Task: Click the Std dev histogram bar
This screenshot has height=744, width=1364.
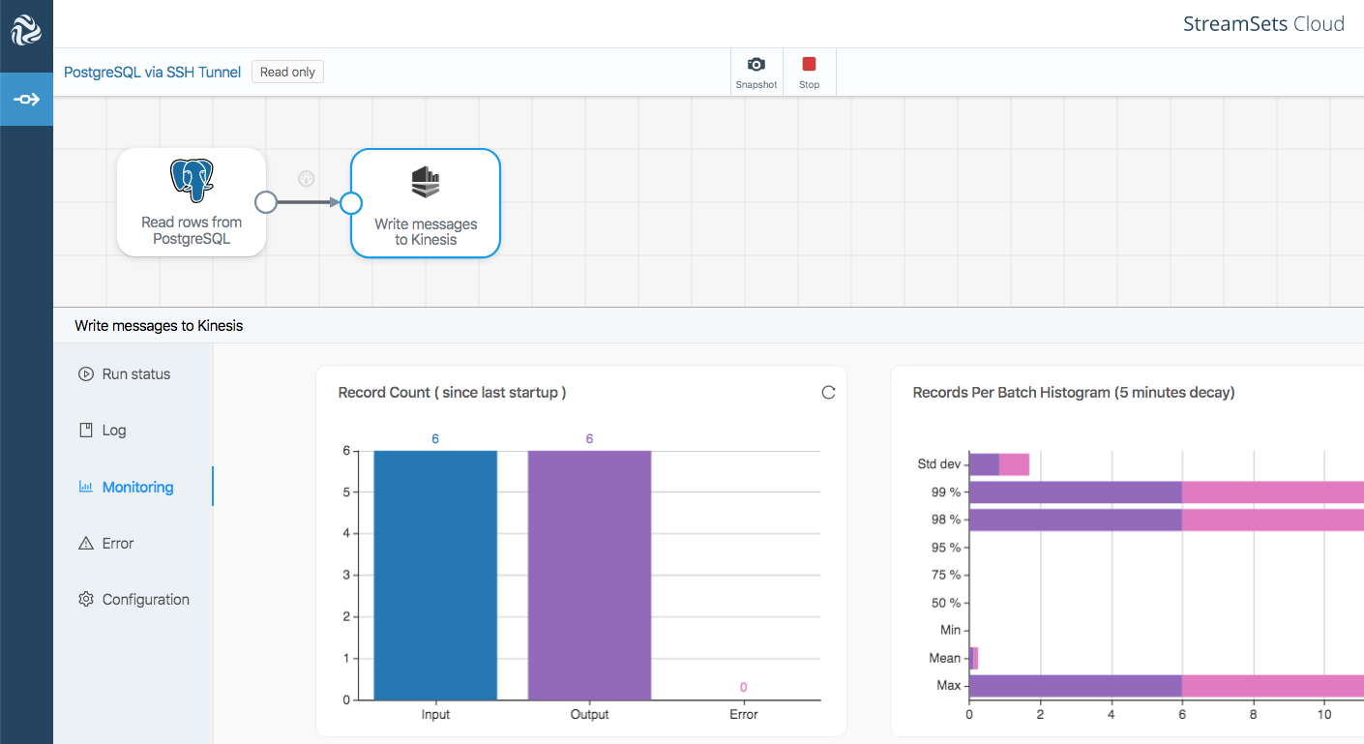Action: point(999,464)
